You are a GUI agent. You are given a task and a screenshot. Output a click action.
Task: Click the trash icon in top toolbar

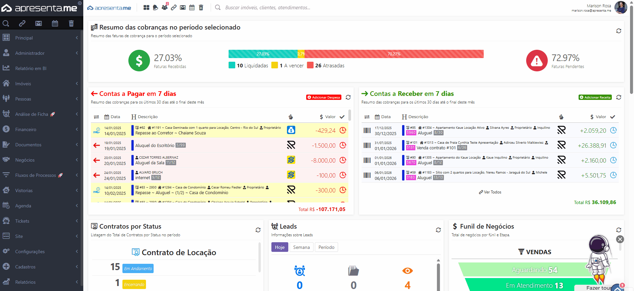(201, 7)
